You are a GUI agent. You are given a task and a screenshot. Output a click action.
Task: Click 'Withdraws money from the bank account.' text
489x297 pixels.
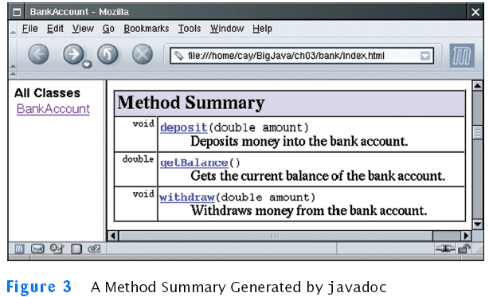click(x=309, y=211)
